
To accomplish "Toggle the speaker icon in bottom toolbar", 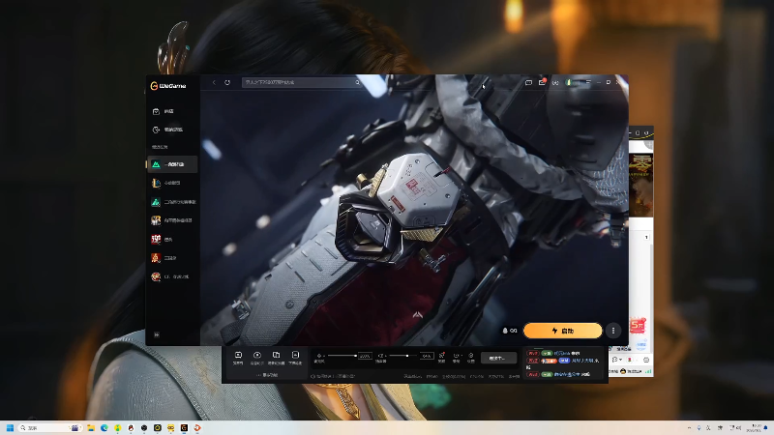I will [380, 358].
